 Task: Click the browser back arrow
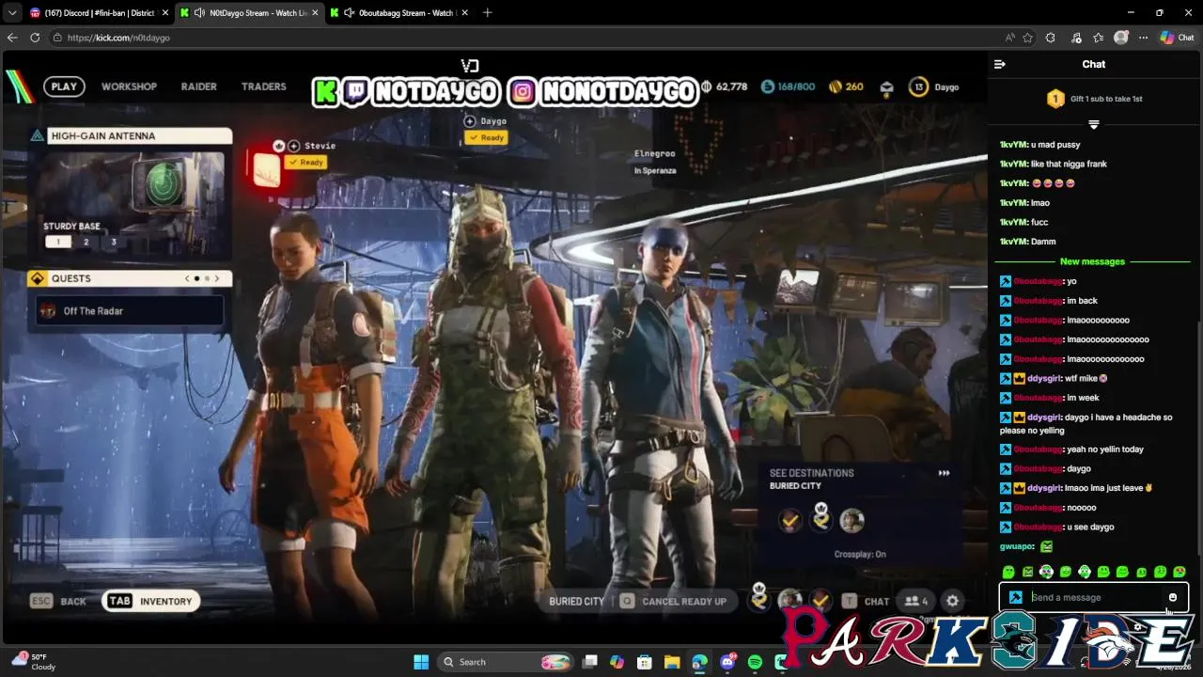(x=12, y=38)
